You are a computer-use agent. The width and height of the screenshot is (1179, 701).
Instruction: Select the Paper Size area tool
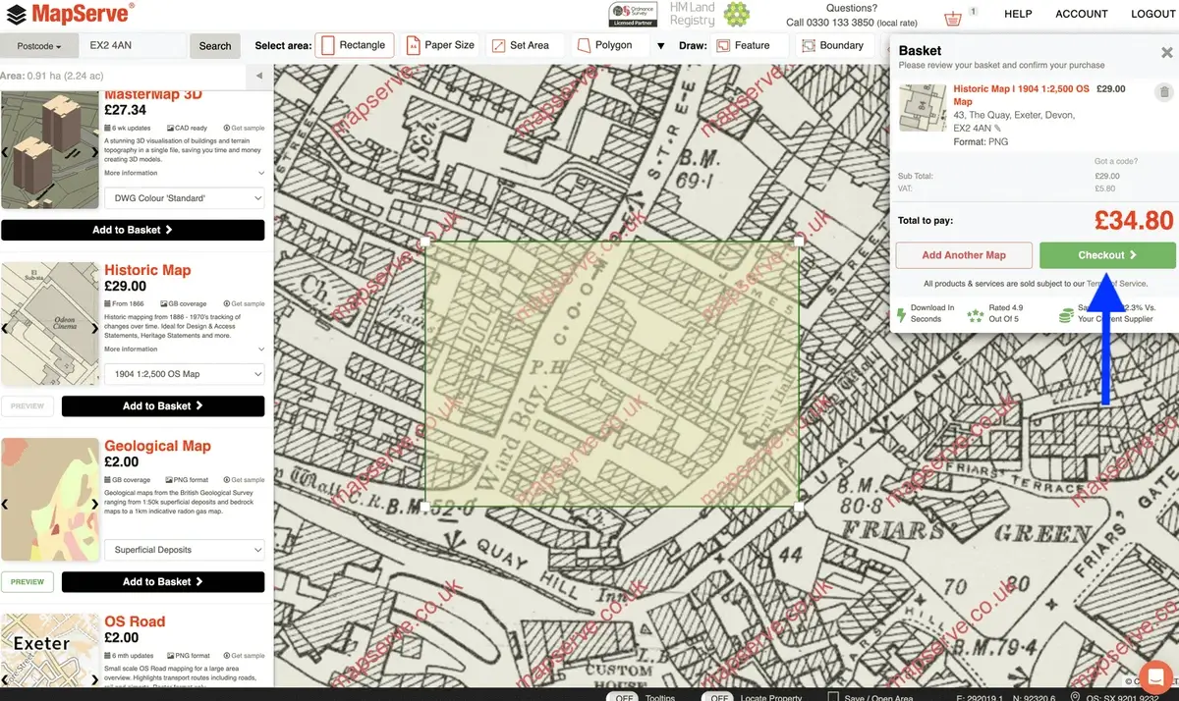click(x=440, y=45)
